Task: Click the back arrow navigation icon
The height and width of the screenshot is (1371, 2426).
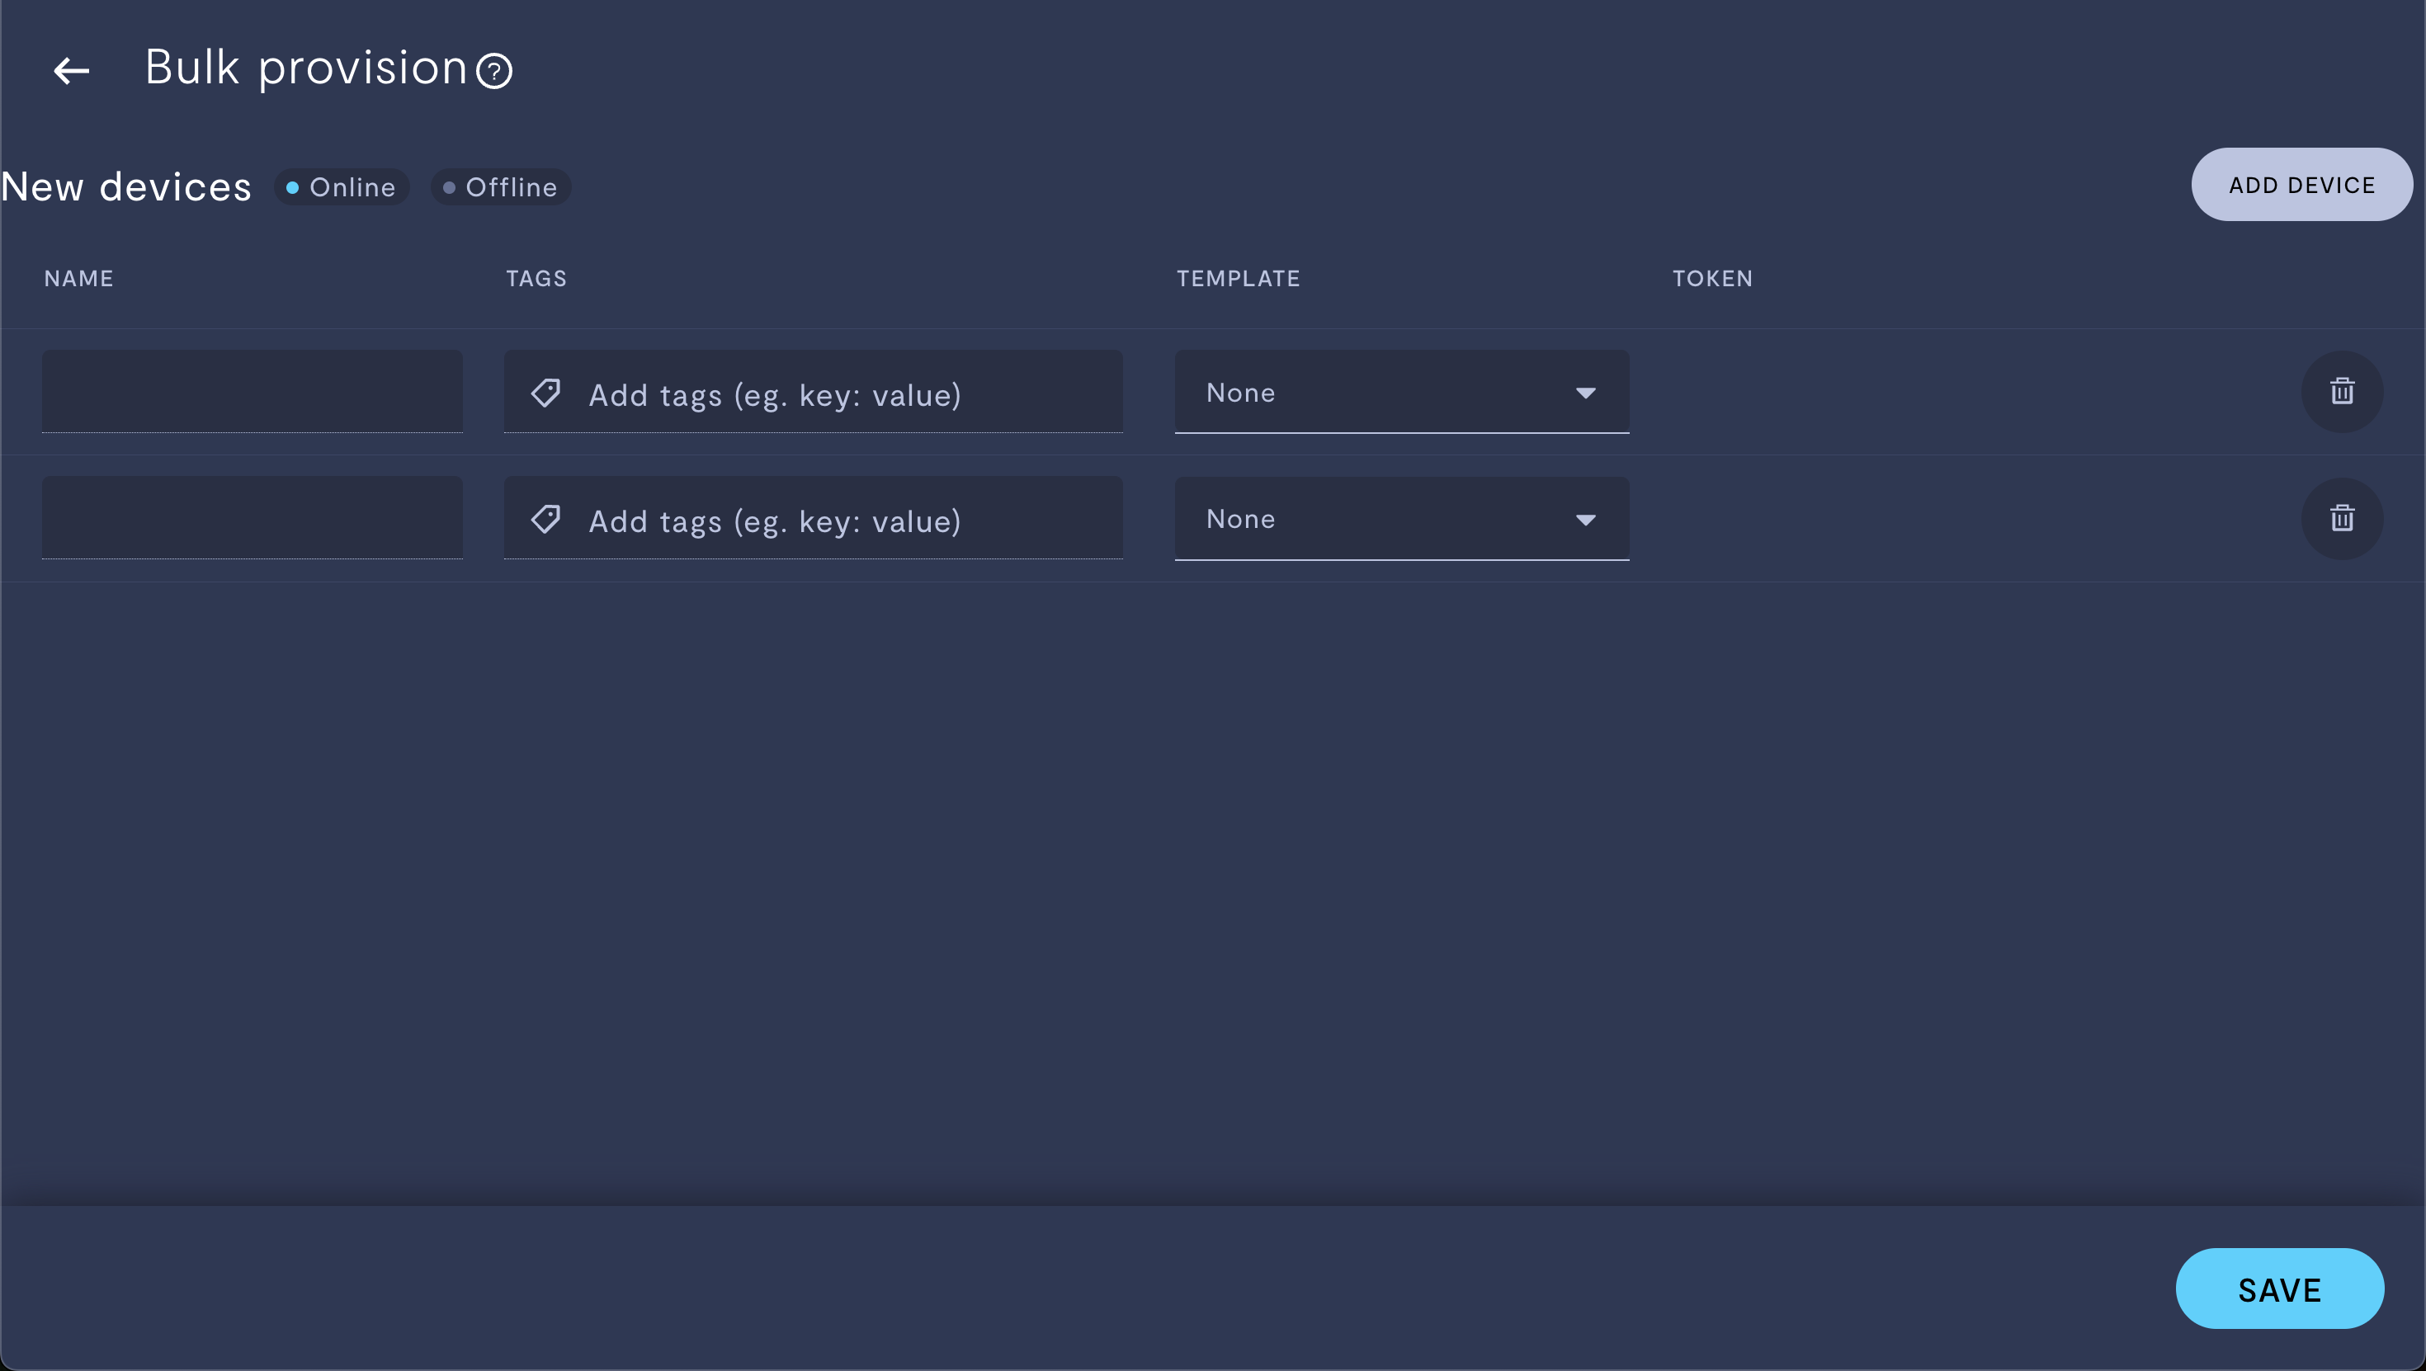Action: 72,68
